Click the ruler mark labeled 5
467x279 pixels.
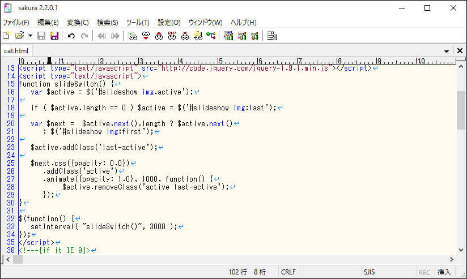coord(220,61)
